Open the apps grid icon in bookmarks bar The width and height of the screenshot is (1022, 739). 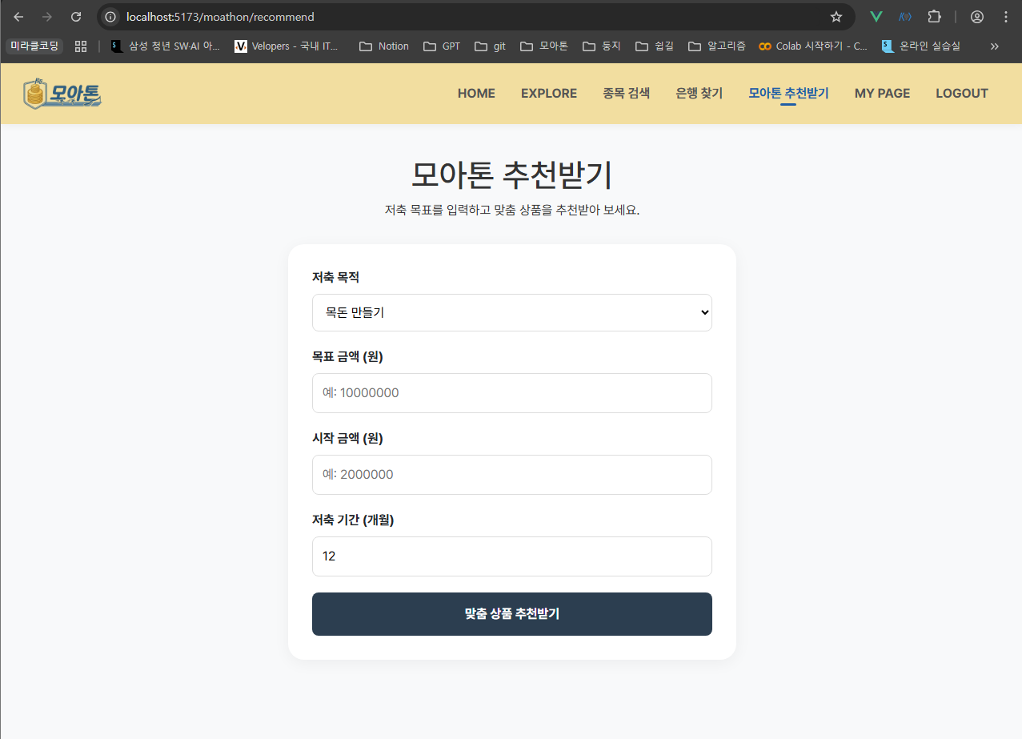click(81, 46)
